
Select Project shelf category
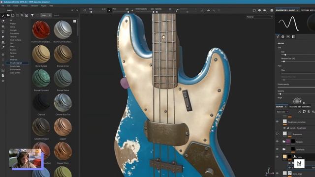tap(13, 24)
